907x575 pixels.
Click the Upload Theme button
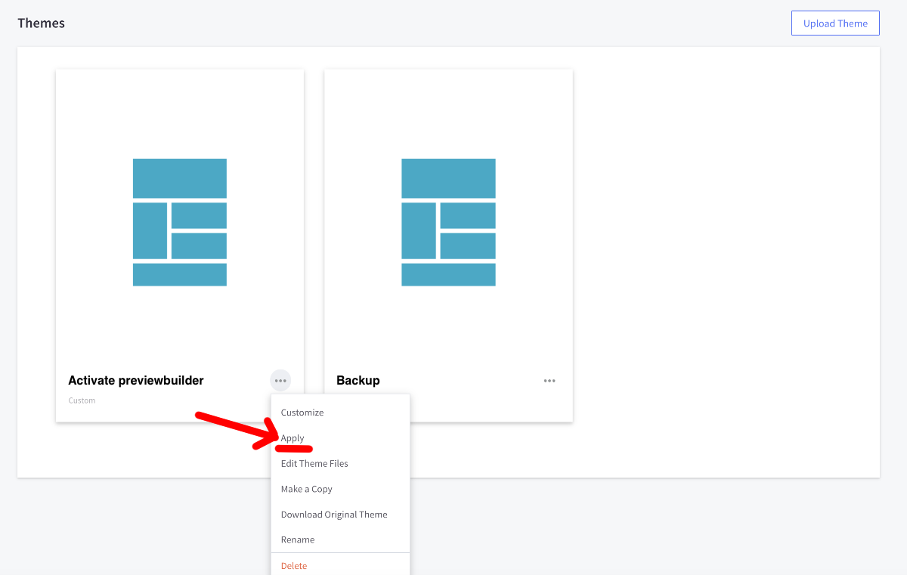click(835, 23)
